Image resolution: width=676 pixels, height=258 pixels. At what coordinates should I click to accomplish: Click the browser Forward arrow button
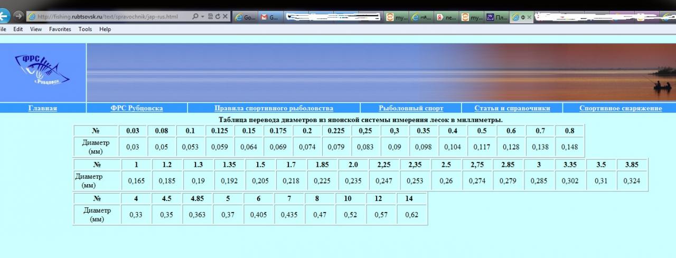coord(18,16)
